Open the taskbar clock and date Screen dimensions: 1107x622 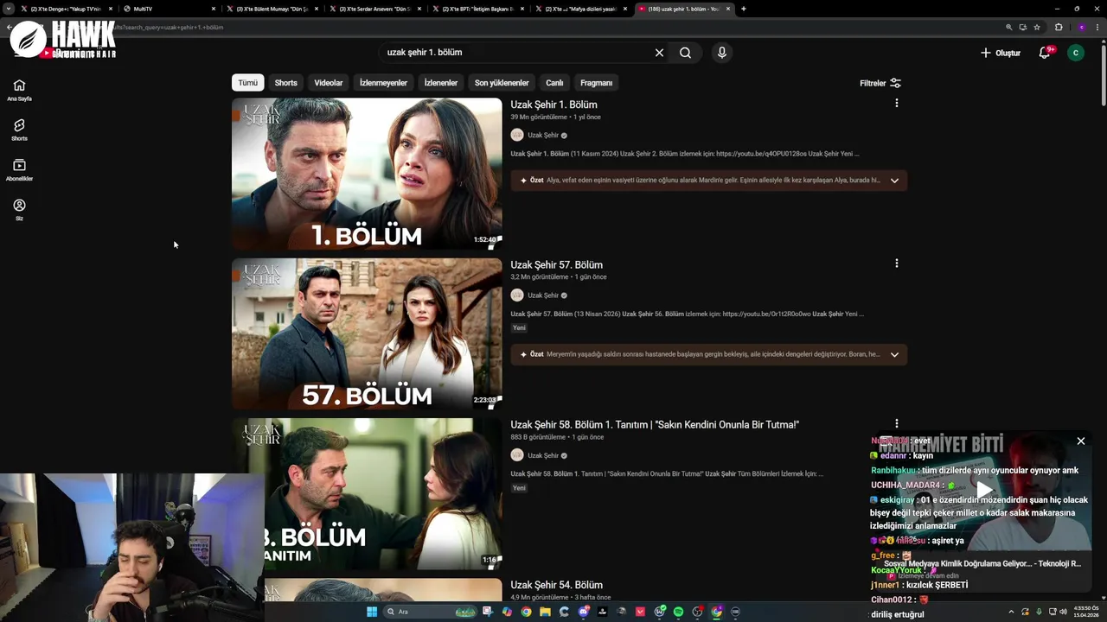[x=1086, y=612]
